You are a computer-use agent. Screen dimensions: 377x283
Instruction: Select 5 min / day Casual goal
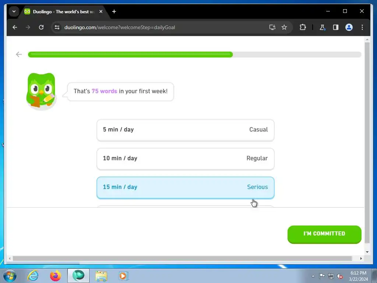click(186, 130)
